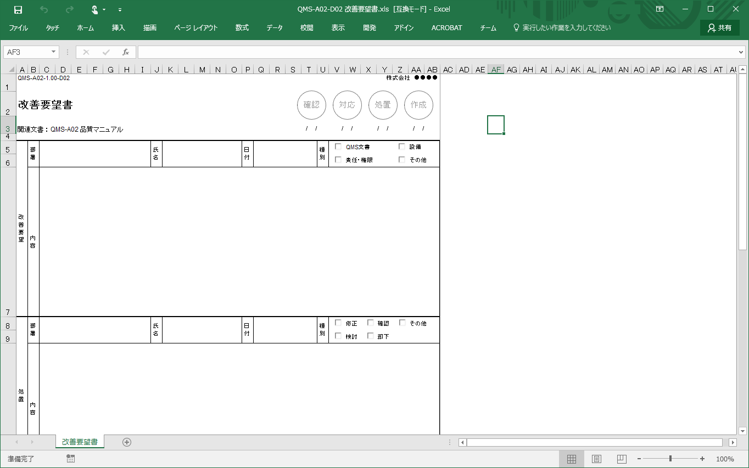Click the macro recording icon in status bar
Image resolution: width=749 pixels, height=468 pixels.
(70, 459)
